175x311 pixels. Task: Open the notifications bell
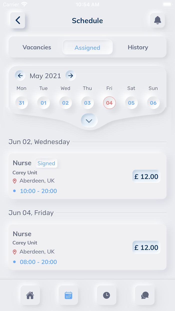tap(157, 20)
